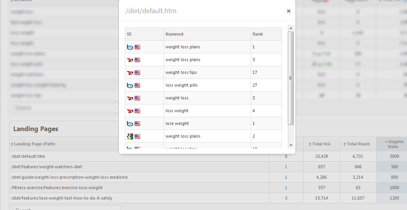Viewport: 407px width, 210px height.
Task: Click the popup's vertical scrollbar thumb
Action: point(291,77)
